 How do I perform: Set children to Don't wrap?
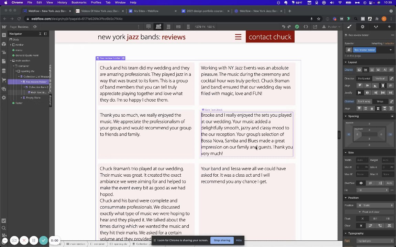coord(364,102)
